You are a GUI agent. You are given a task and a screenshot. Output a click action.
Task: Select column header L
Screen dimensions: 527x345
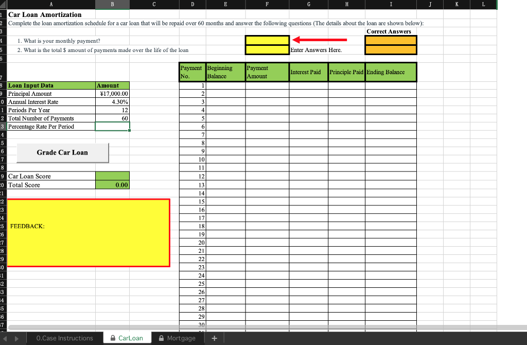tap(483, 4)
